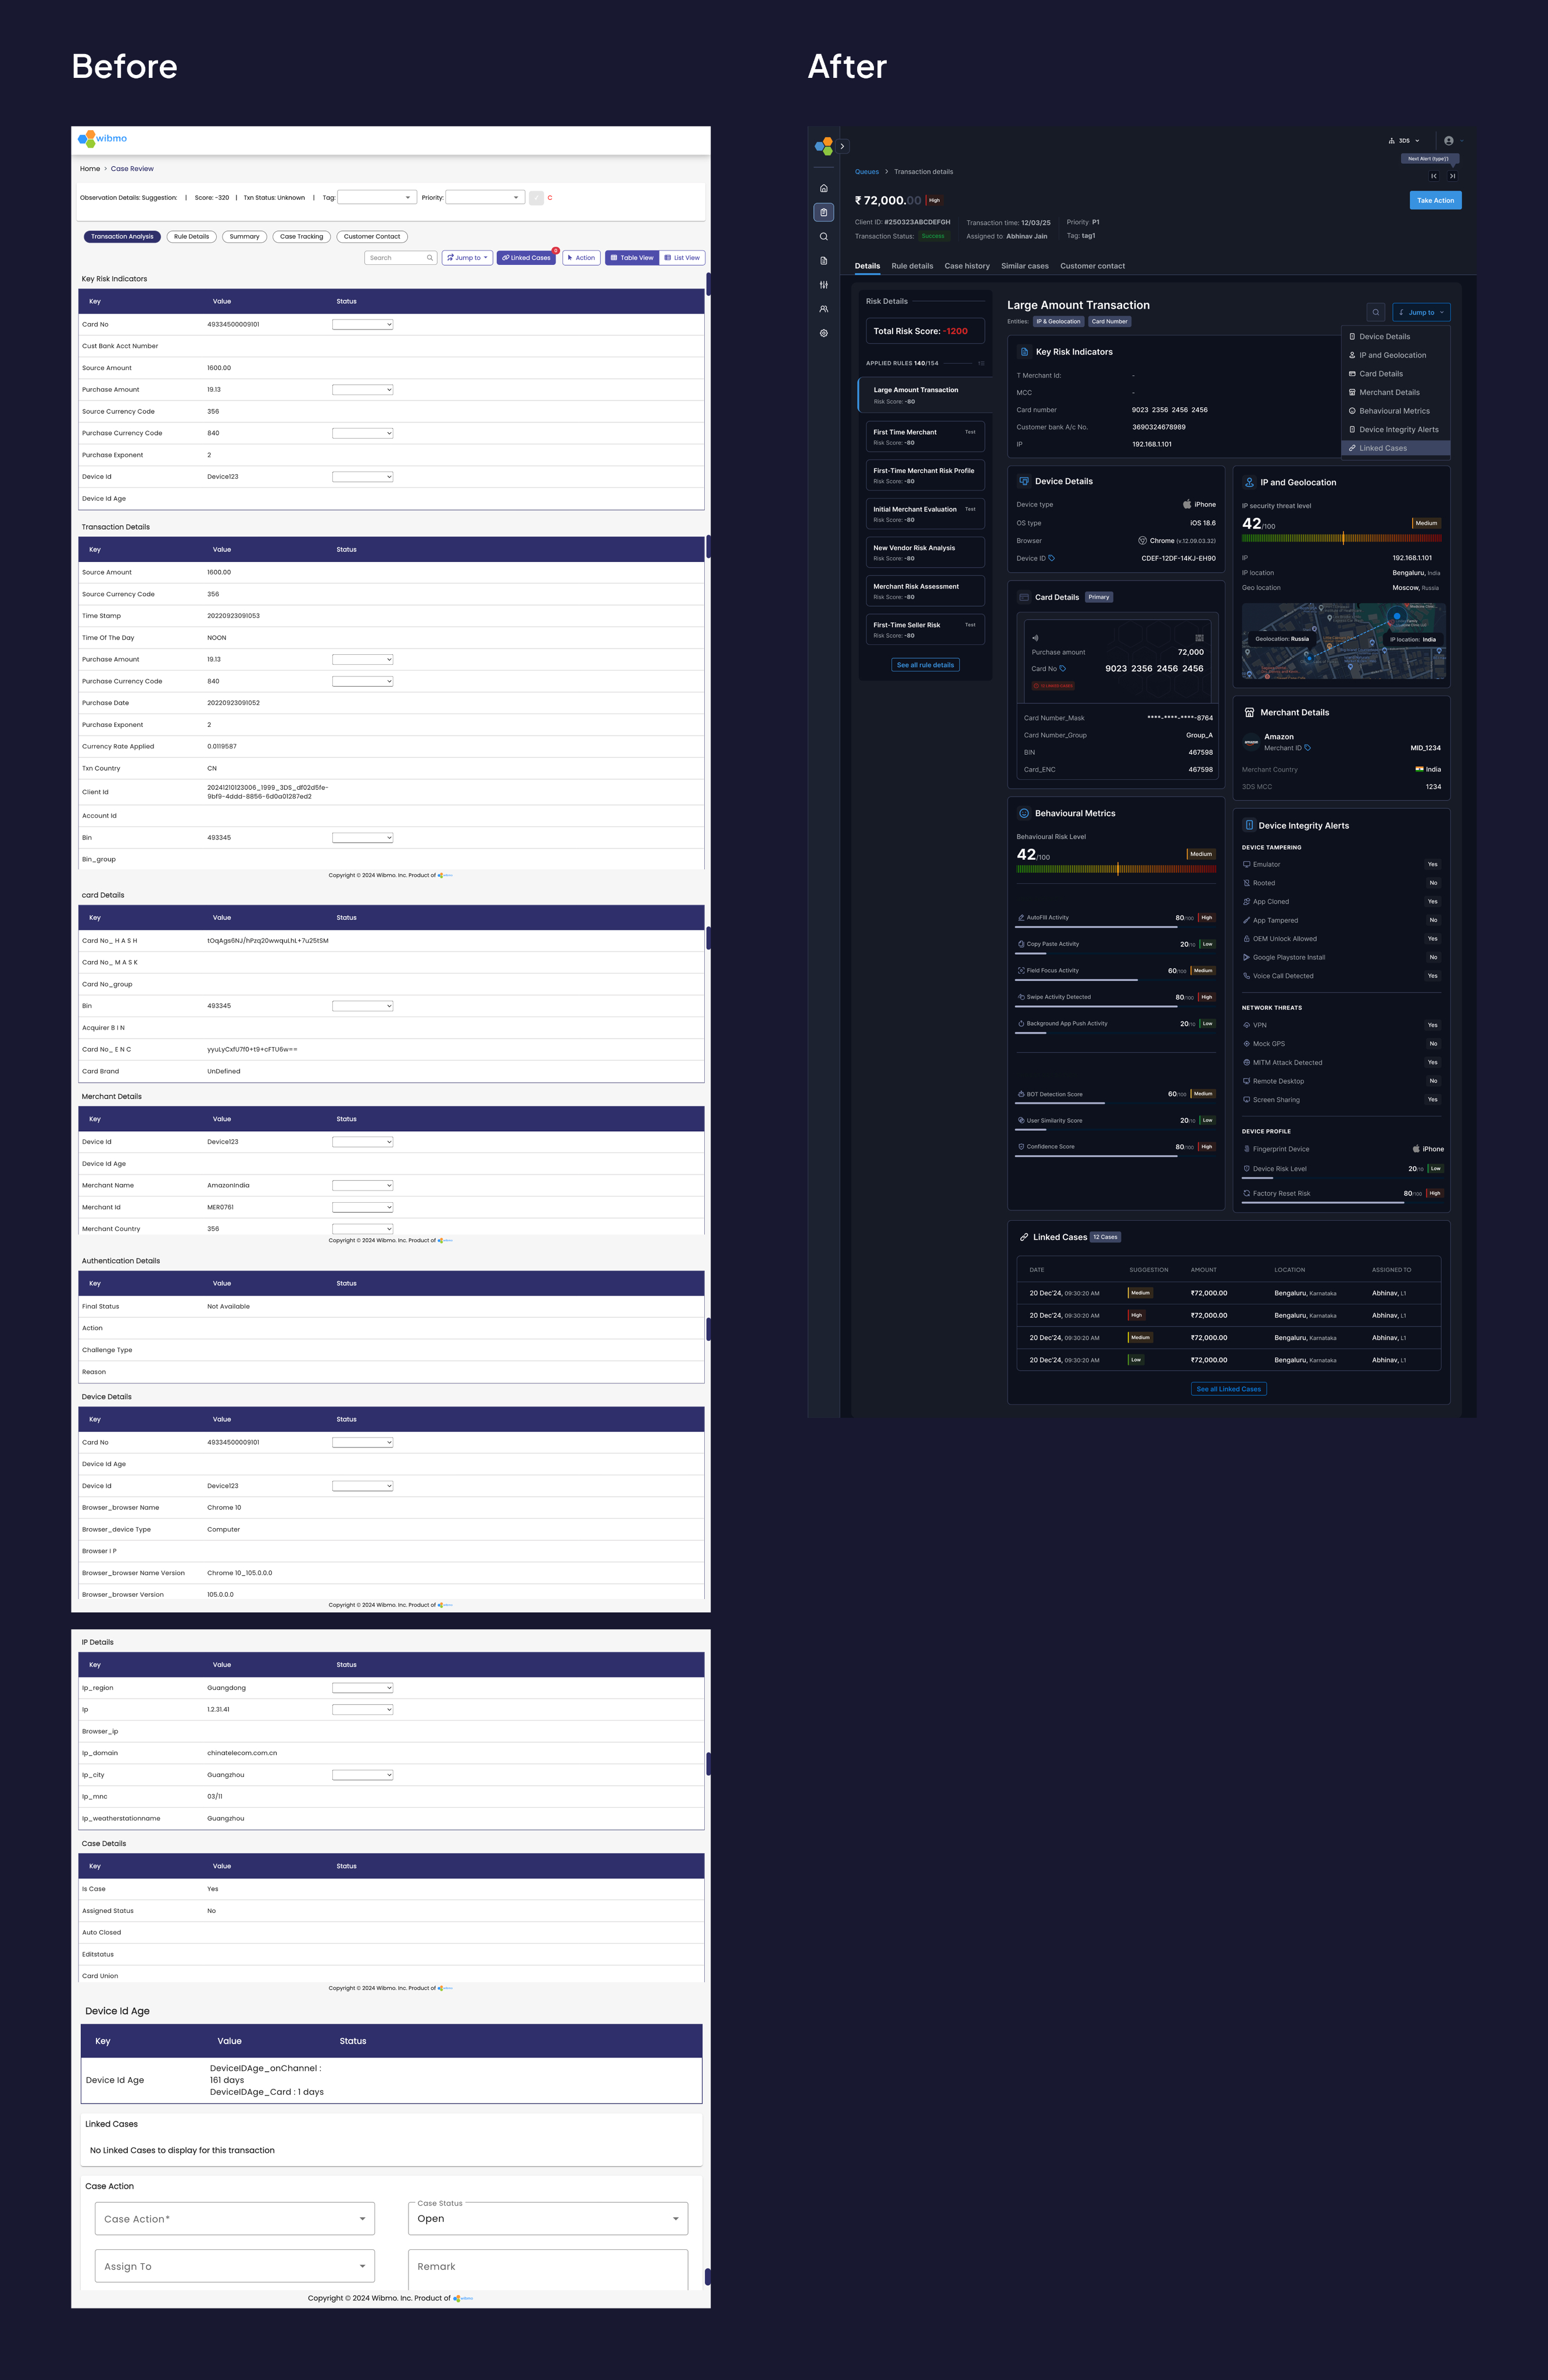Open the Case Status dropdown

pos(547,2218)
